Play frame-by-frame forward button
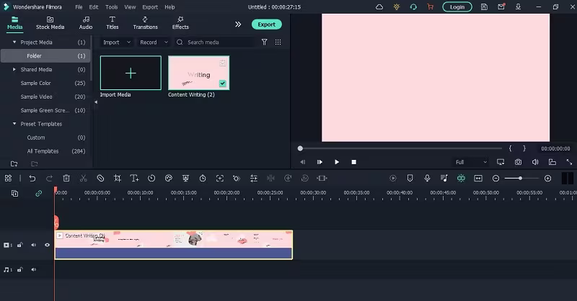Viewport: 577px width, 301px height. [x=320, y=162]
